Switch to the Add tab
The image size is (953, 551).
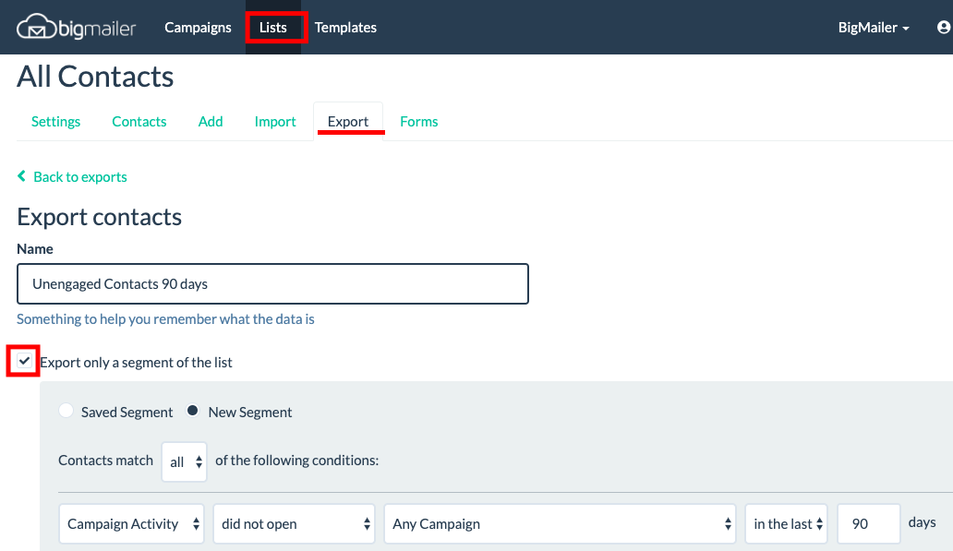pos(211,122)
